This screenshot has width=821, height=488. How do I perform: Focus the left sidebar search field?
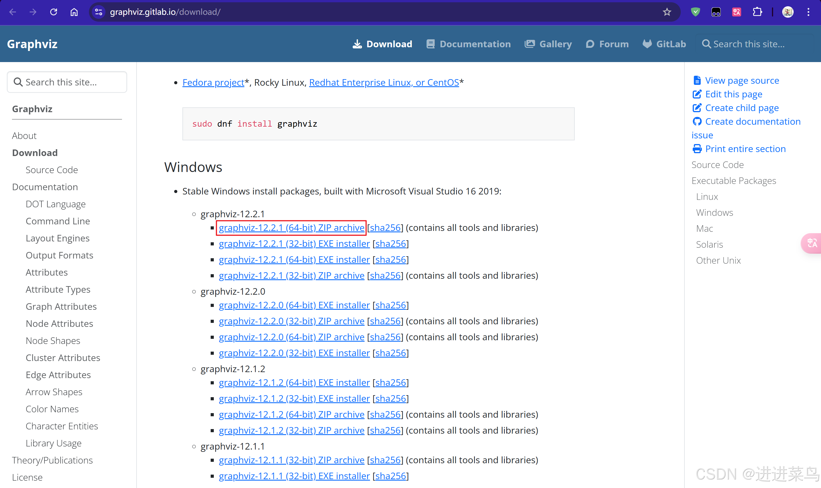[67, 82]
